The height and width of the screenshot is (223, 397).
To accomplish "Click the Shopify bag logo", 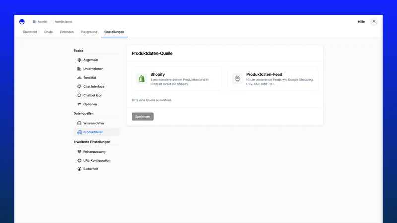I will pyautogui.click(x=141, y=79).
